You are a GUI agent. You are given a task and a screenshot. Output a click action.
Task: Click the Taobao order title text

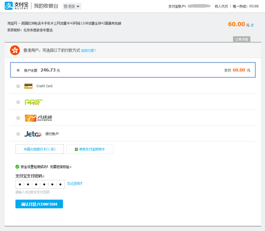click(64, 23)
